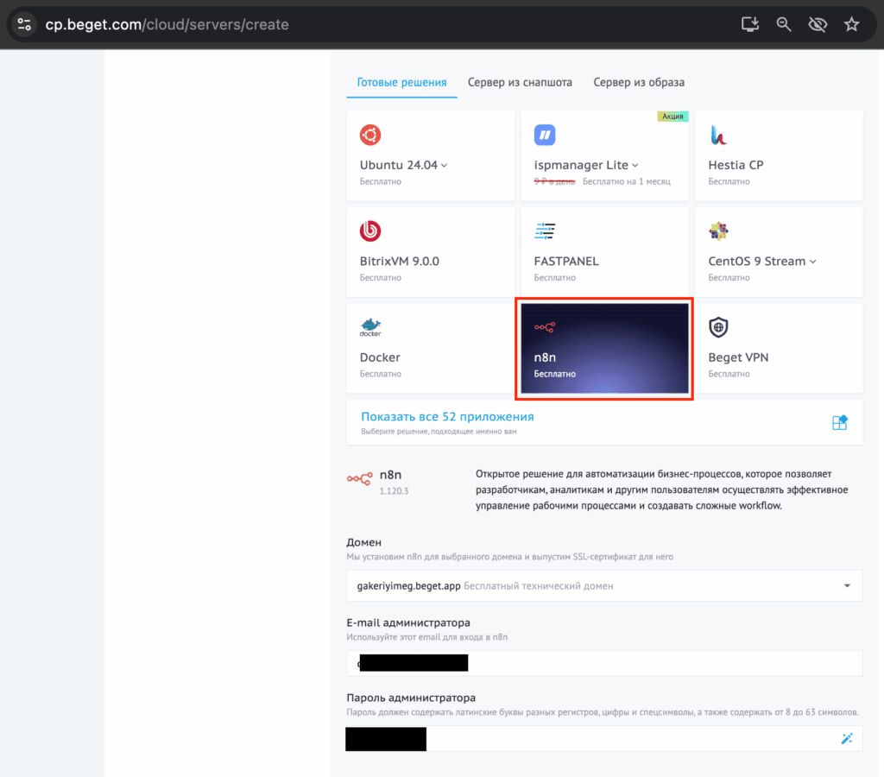This screenshot has width=884, height=777.
Task: Switch to the Сервер из образа tab
Action: point(639,83)
